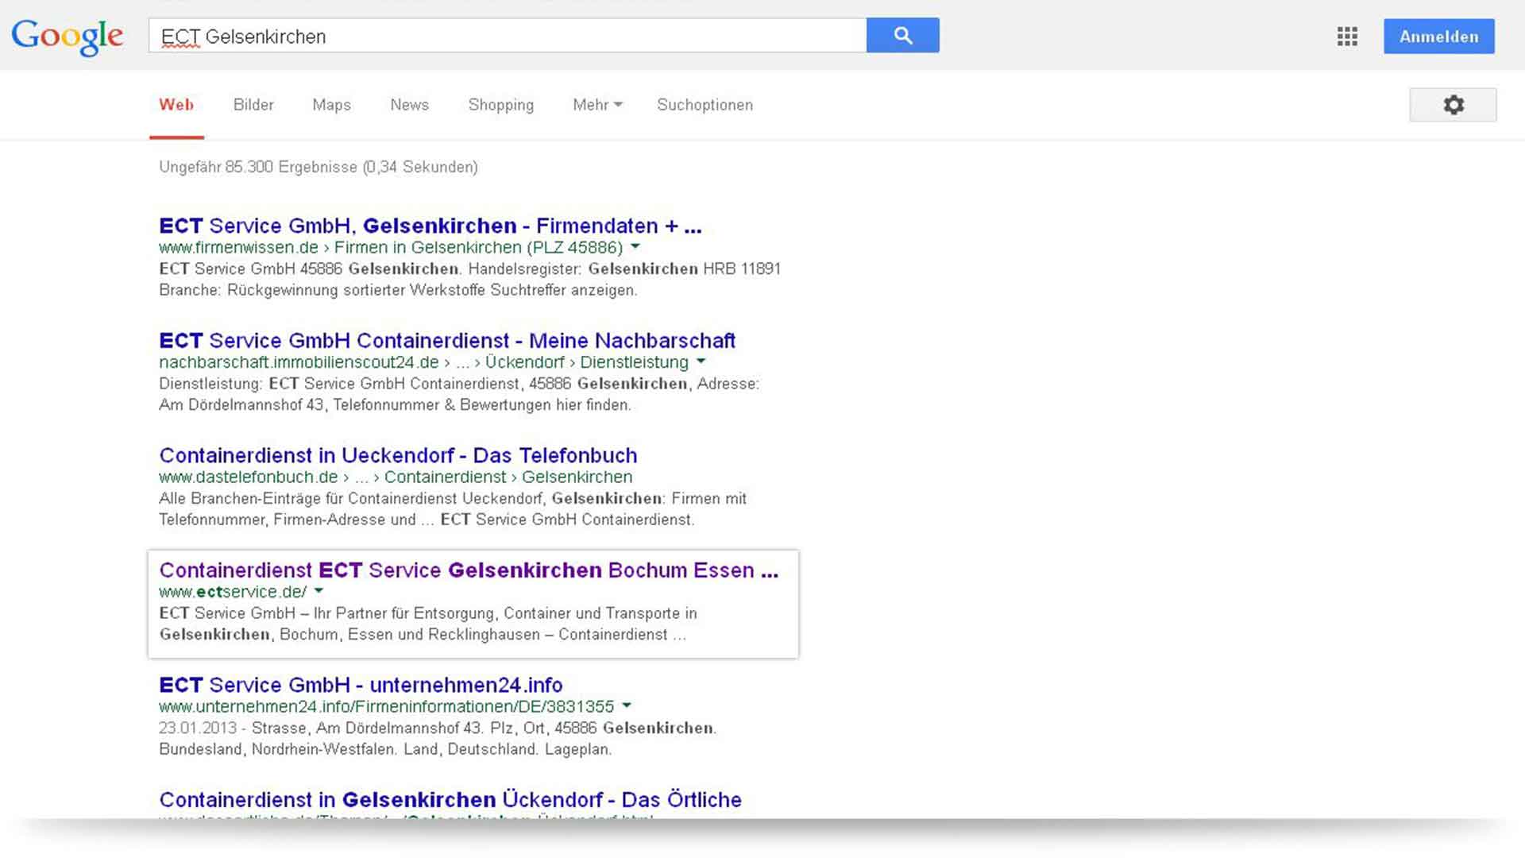Click the blue search magnifier button

click(x=903, y=36)
